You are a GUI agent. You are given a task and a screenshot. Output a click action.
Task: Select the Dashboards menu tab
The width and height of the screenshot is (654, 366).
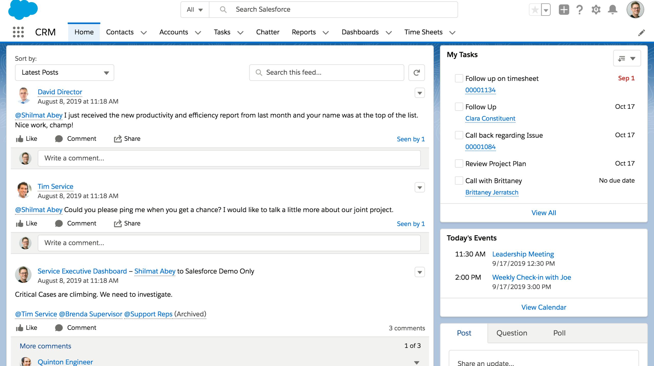(360, 32)
